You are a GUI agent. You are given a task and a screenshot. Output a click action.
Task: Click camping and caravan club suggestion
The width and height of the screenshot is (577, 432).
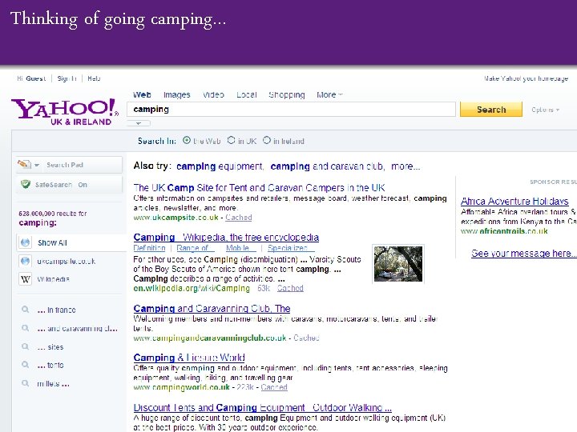pos(327,166)
